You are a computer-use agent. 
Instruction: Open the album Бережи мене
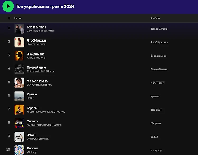point(158,56)
